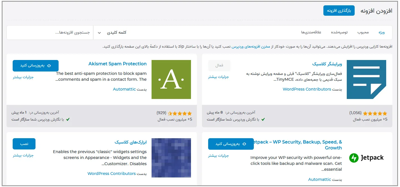Open 'جزئیات بیشتر' for Jetpack
The height and width of the screenshot is (187, 400).
tap(219, 155)
